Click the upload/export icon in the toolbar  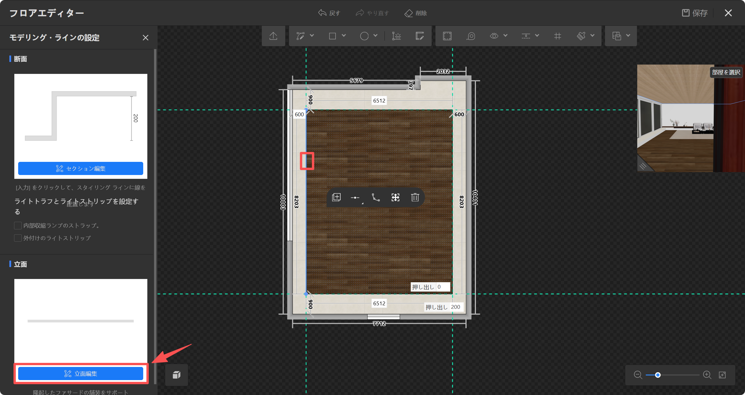273,36
